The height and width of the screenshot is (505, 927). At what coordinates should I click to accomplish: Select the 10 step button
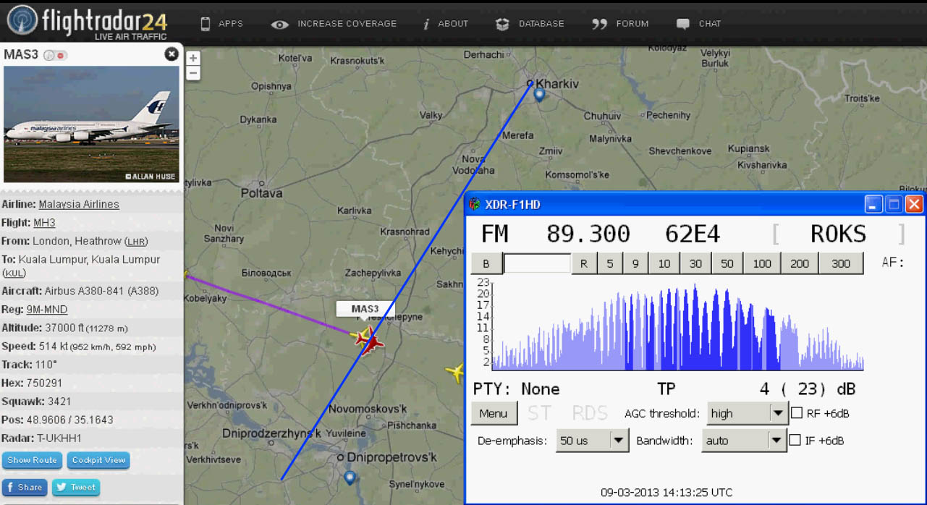coord(664,264)
